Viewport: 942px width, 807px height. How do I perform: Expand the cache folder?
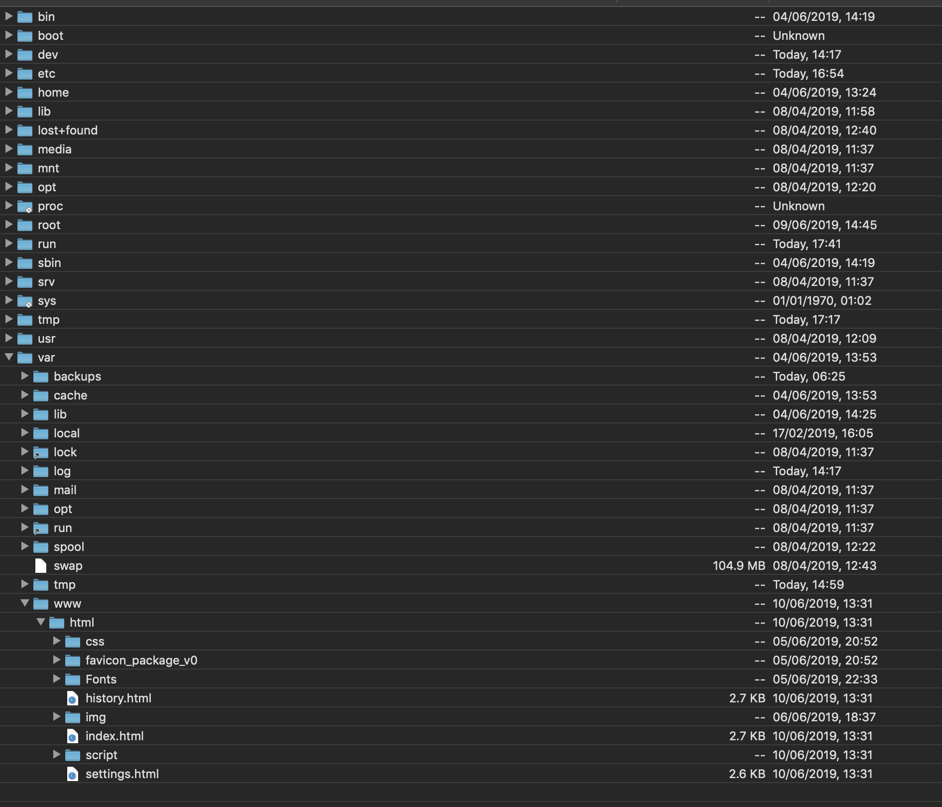24,395
